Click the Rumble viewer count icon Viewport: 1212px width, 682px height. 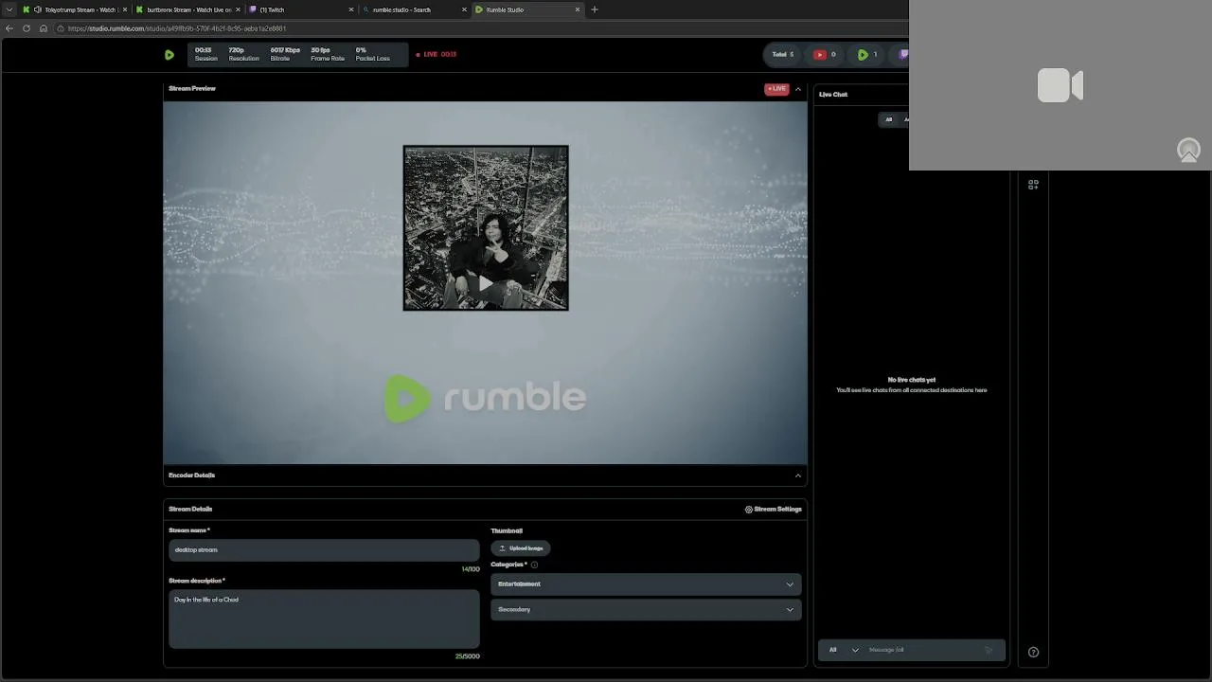[x=863, y=55]
